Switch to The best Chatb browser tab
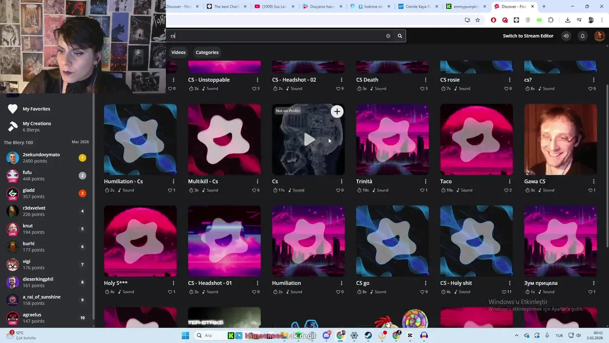Screen dimensions: 609x343 pos(227,7)
